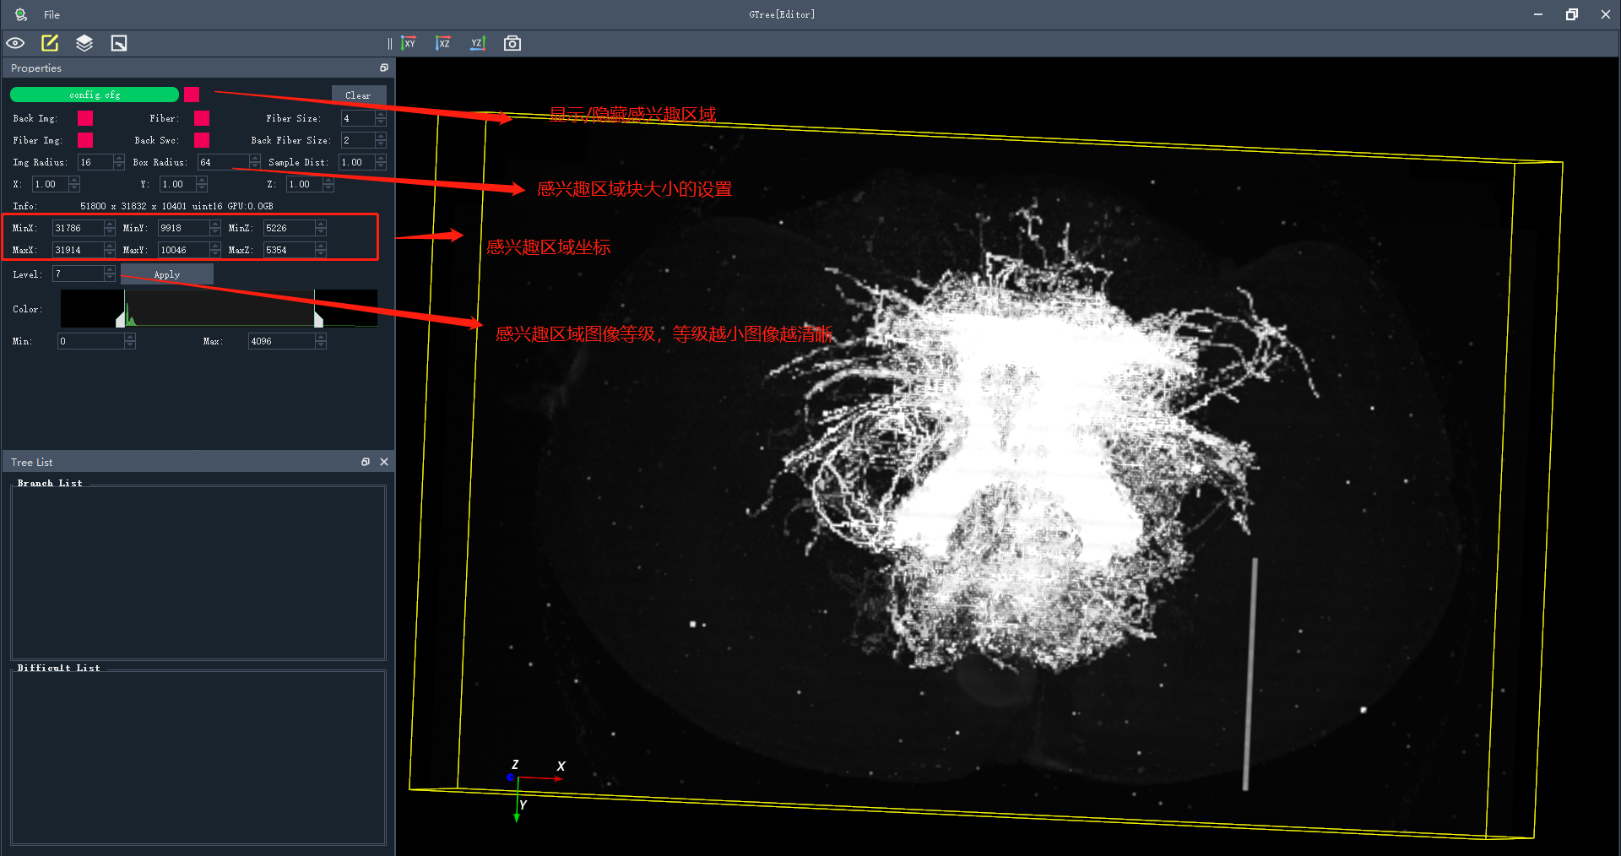
Task: Float the Properties panel
Action: (384, 68)
